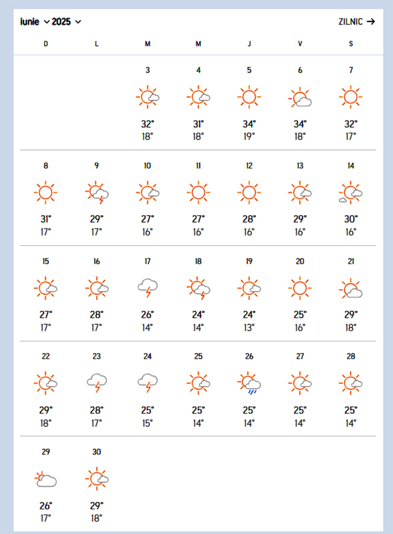The height and width of the screenshot is (534, 393).
Task: Click the thunderstorm icon for day 24
Action: pos(148,383)
